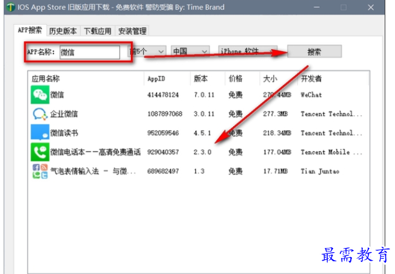Click developer Tian Juntao cell
The height and width of the screenshot is (274, 395).
coord(320,171)
